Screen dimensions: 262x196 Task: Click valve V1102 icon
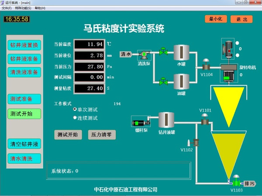(x=193, y=142)
